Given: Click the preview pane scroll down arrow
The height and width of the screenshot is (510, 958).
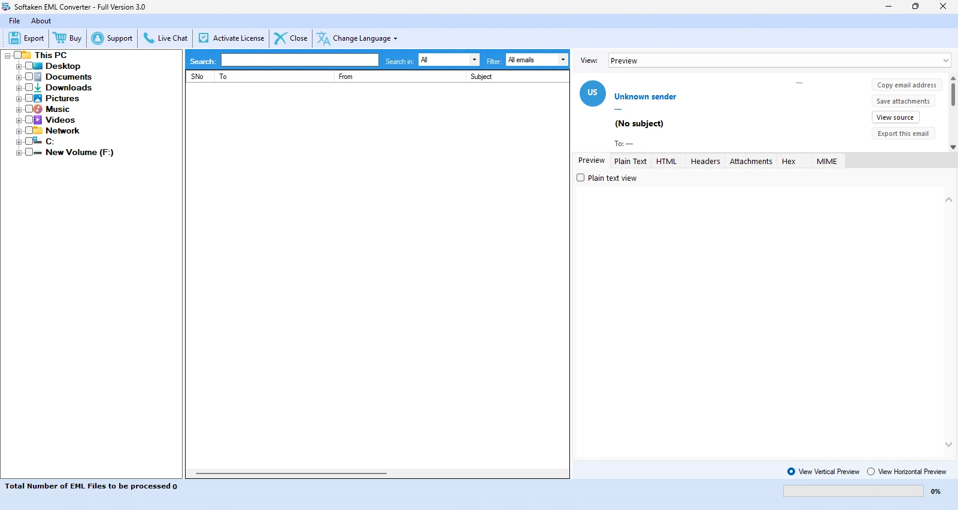Looking at the screenshot, I should click(948, 445).
